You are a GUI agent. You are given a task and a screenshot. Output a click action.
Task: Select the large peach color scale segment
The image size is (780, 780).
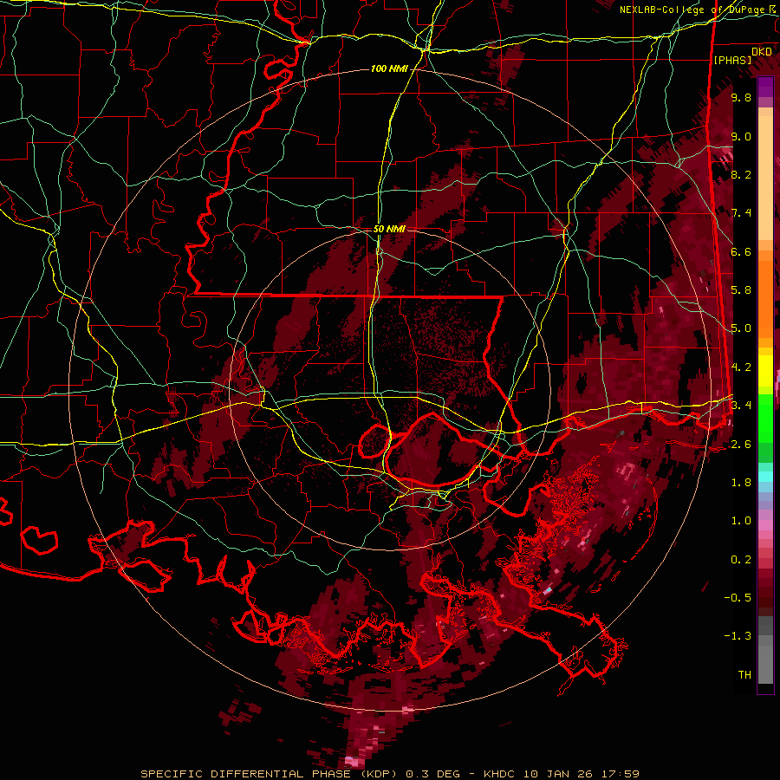tap(765, 178)
